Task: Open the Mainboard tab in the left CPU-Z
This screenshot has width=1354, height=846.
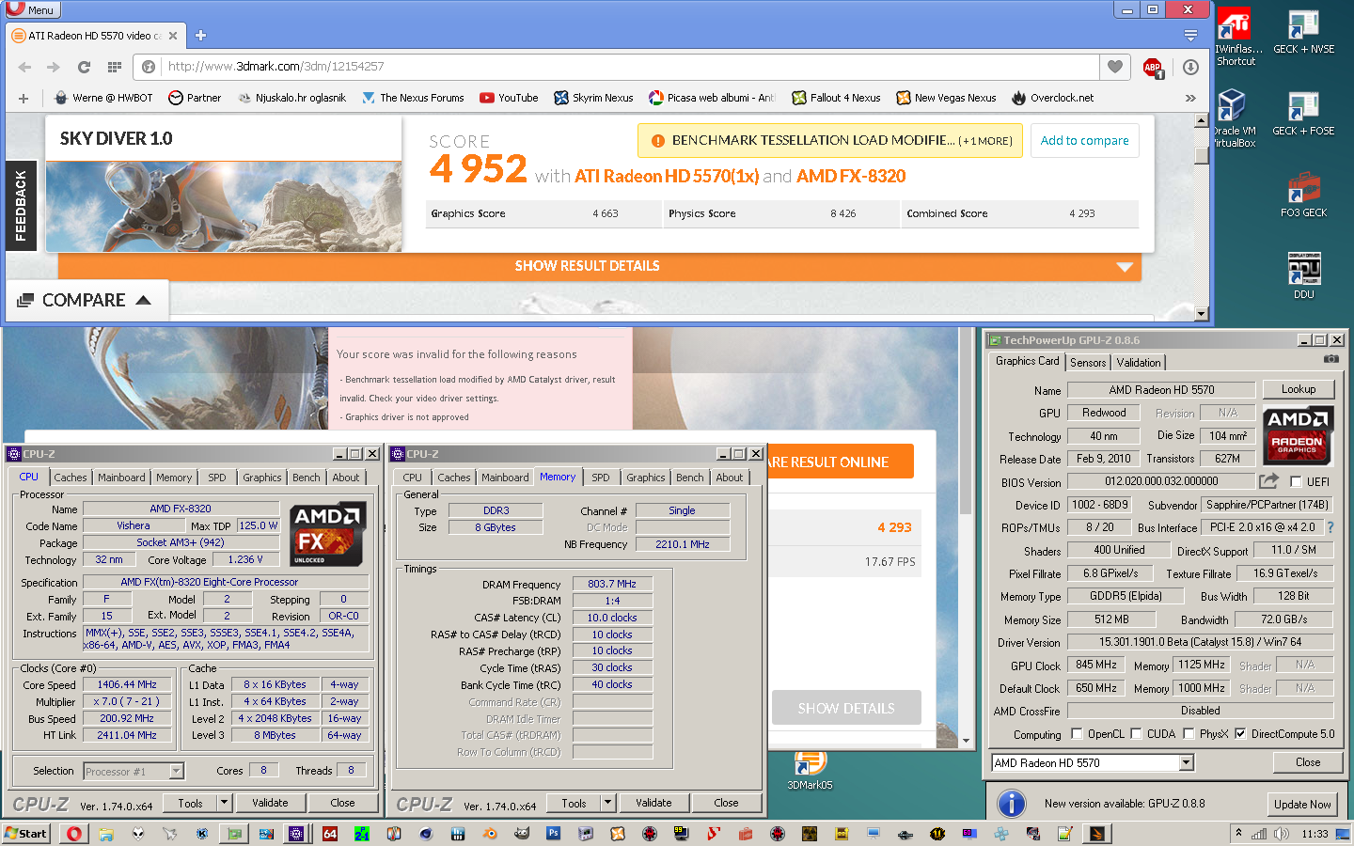Action: (x=121, y=478)
